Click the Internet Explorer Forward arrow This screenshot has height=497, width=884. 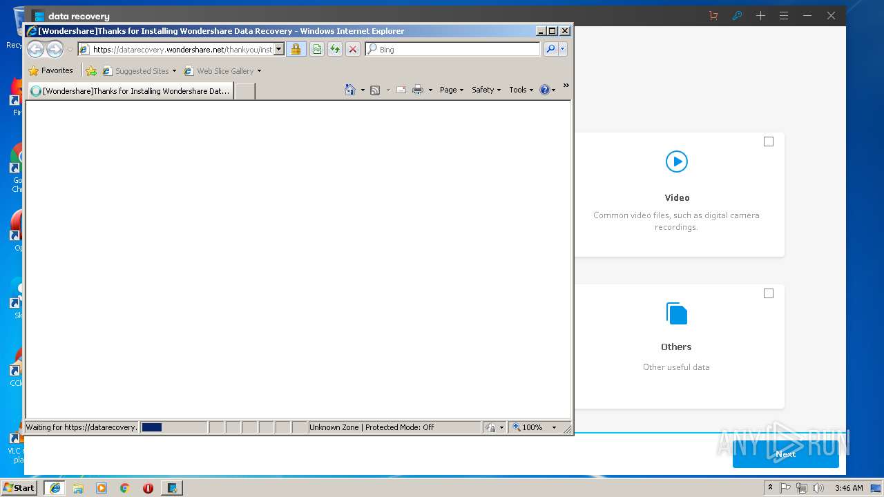55,49
